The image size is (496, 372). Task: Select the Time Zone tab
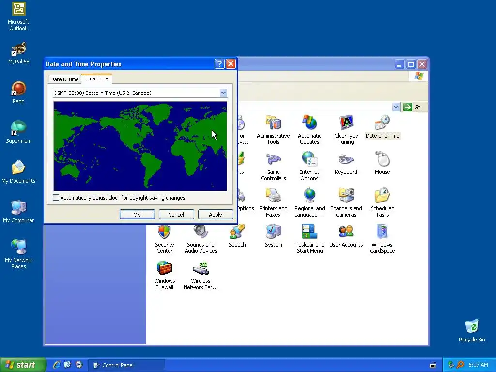96,78
